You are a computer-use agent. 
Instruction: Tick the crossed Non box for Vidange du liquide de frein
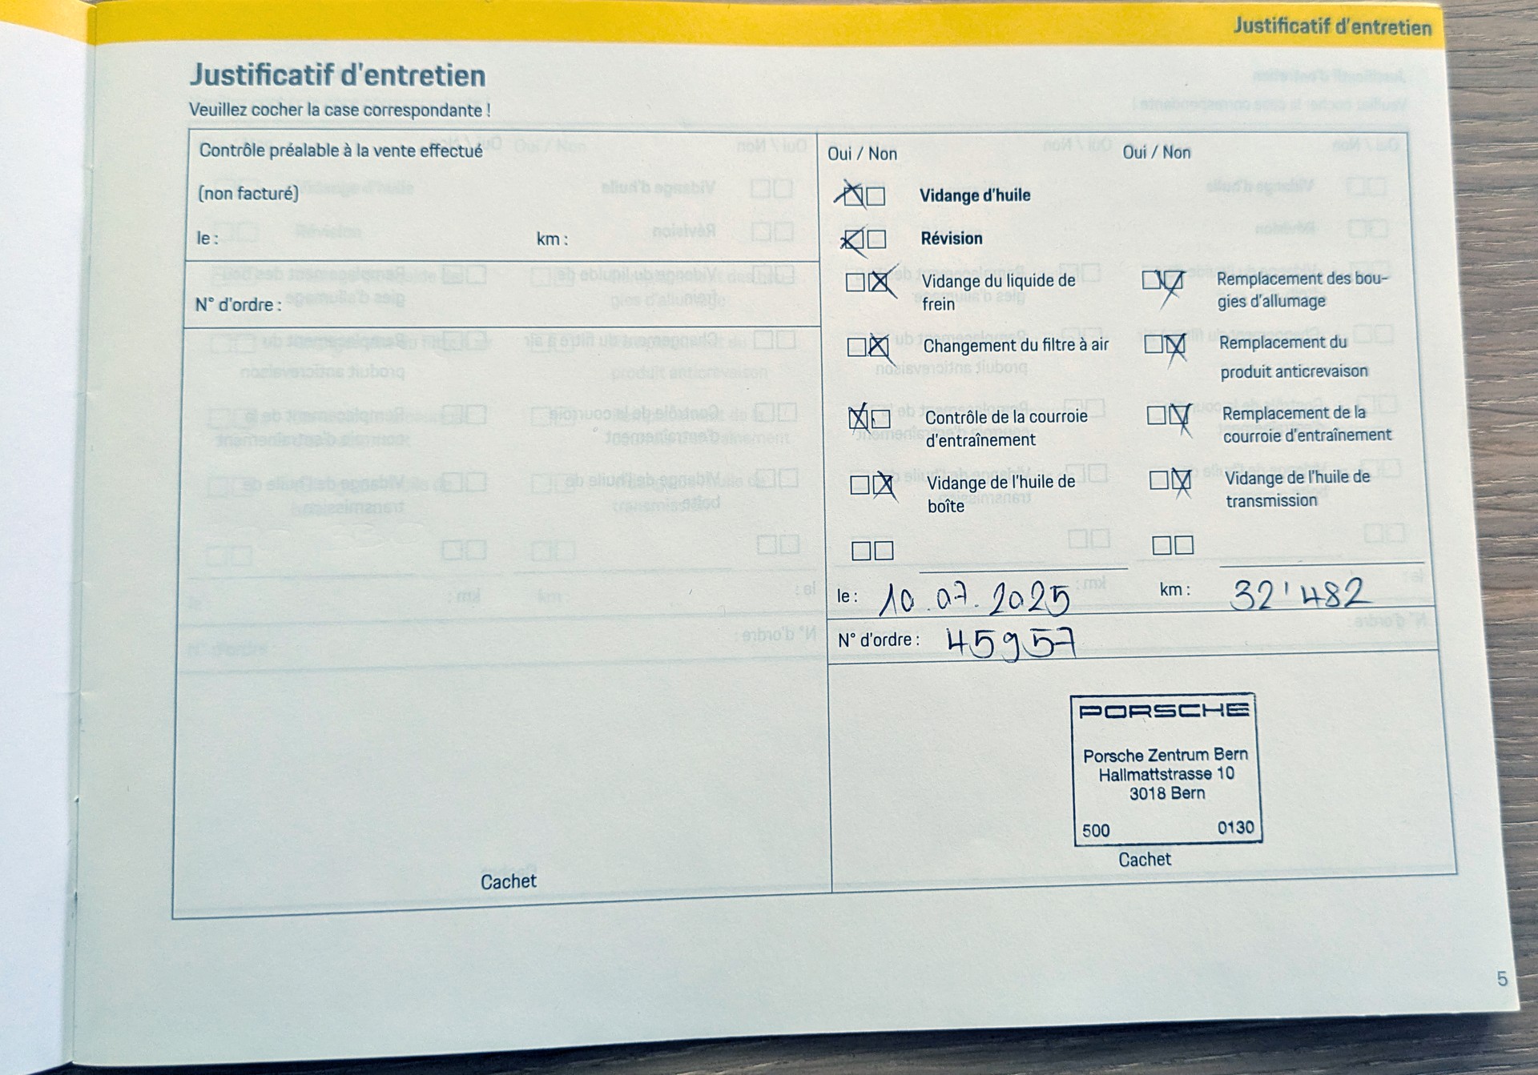[x=880, y=282]
